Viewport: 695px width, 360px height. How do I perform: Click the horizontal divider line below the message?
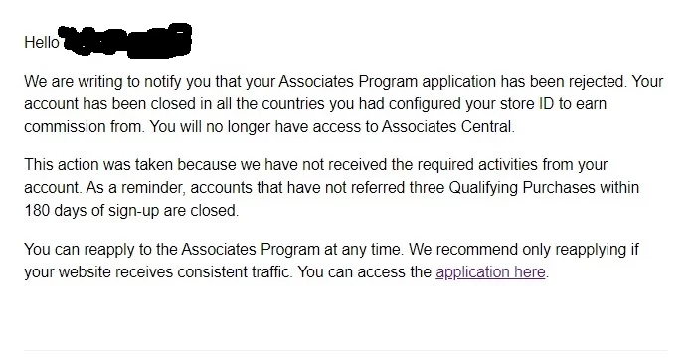tap(346, 351)
